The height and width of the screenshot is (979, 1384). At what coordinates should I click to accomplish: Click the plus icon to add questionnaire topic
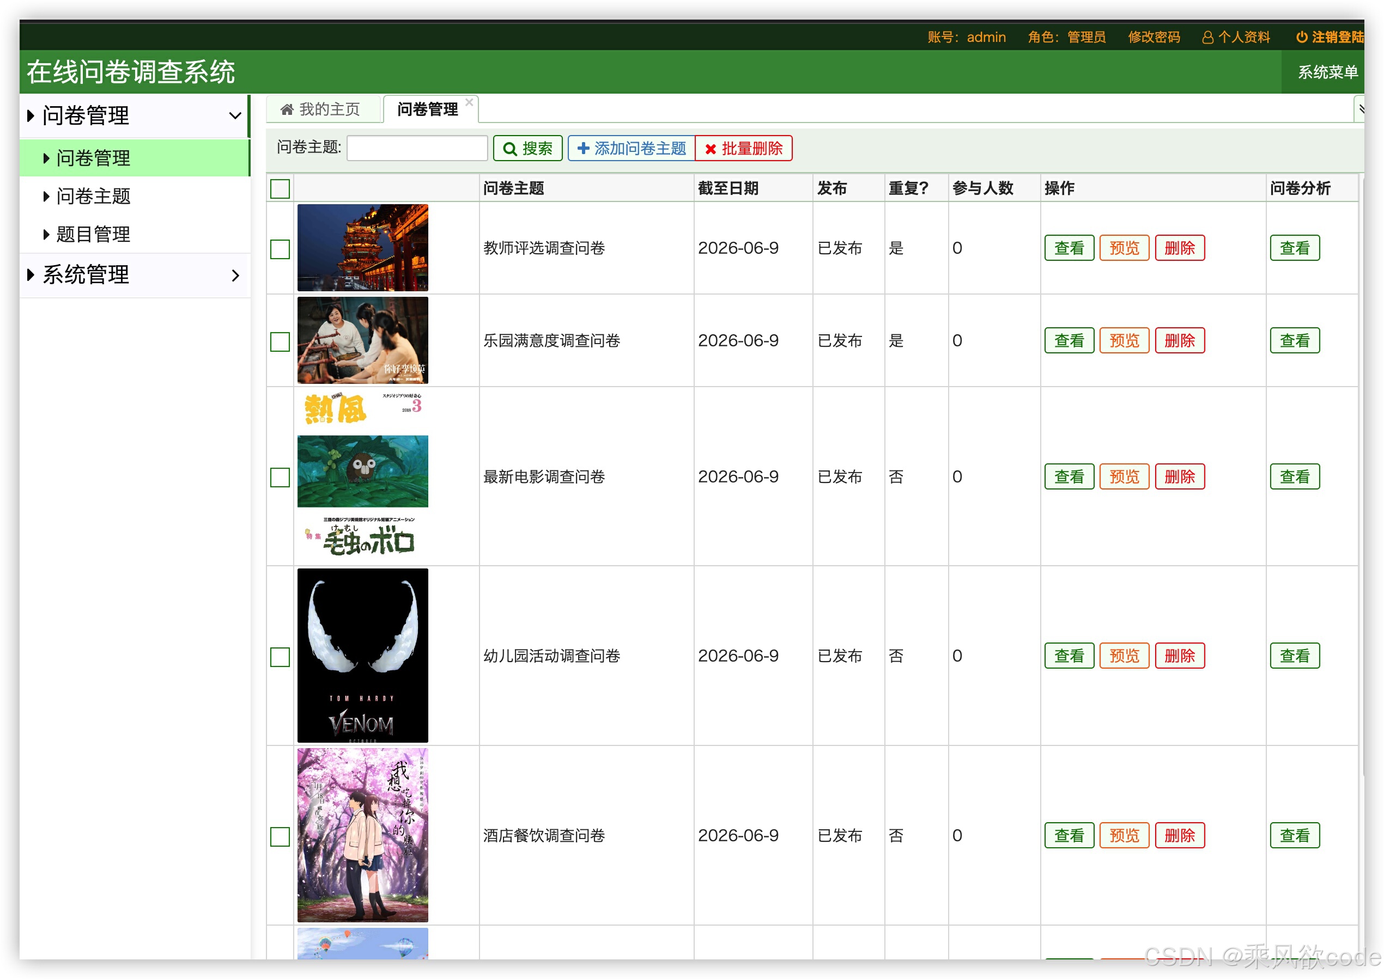[584, 148]
